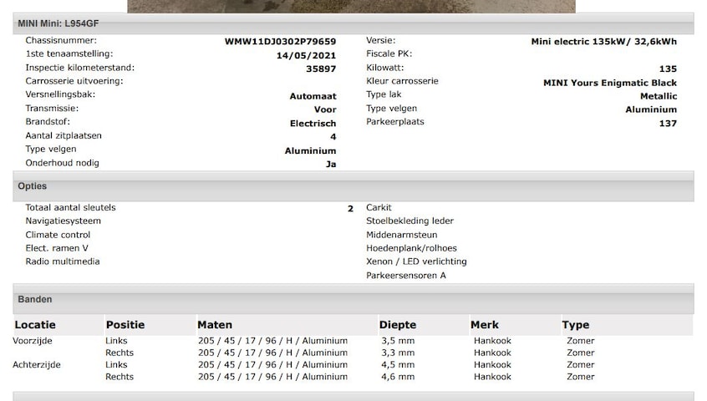
Task: Select the Navigatiesysteem option
Action: pyautogui.click(x=63, y=221)
